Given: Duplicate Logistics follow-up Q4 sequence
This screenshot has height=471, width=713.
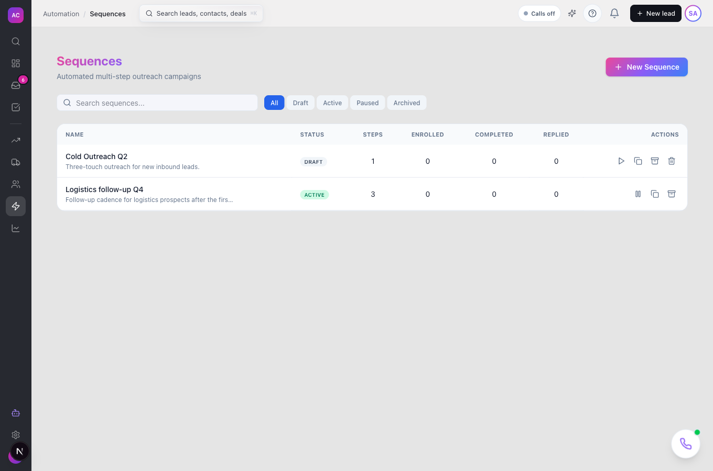Looking at the screenshot, I should click(655, 194).
